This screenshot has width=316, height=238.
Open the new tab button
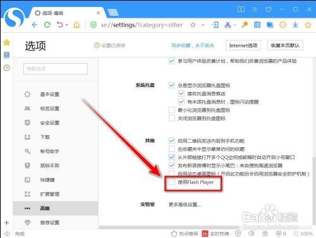(x=113, y=13)
